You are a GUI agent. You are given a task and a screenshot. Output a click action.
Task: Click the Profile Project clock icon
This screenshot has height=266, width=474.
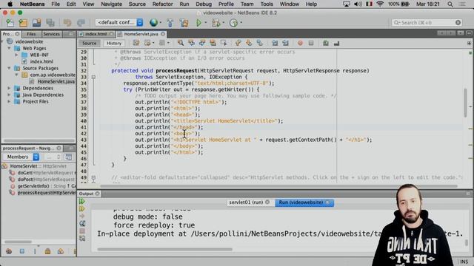233,23
